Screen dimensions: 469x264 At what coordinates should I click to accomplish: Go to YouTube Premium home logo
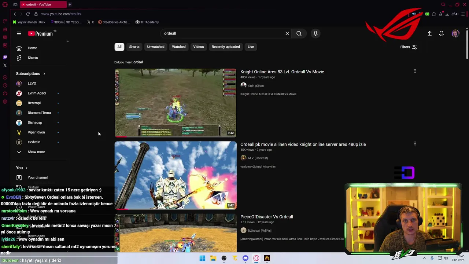[x=40, y=33]
